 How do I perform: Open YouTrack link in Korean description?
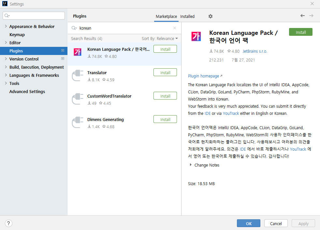[298, 149]
